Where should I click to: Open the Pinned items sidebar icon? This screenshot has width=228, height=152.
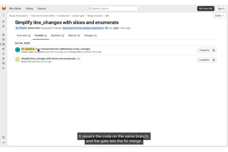pos(3,22)
